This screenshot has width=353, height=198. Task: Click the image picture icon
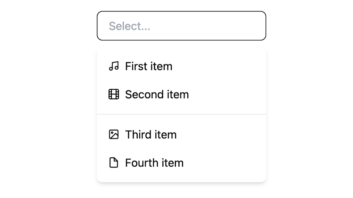(114, 134)
